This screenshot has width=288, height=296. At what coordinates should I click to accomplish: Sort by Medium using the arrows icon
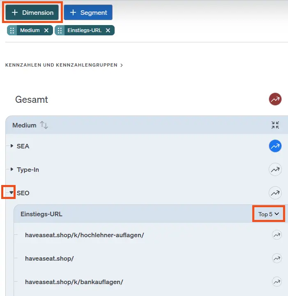[x=44, y=125]
